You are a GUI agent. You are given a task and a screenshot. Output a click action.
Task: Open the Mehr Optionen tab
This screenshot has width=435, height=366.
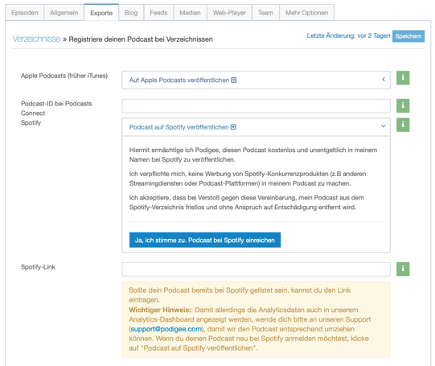click(x=306, y=13)
